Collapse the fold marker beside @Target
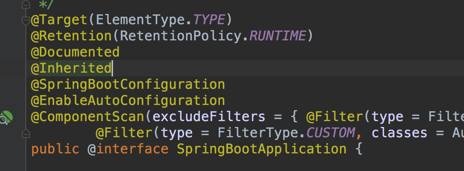 tap(26, 21)
